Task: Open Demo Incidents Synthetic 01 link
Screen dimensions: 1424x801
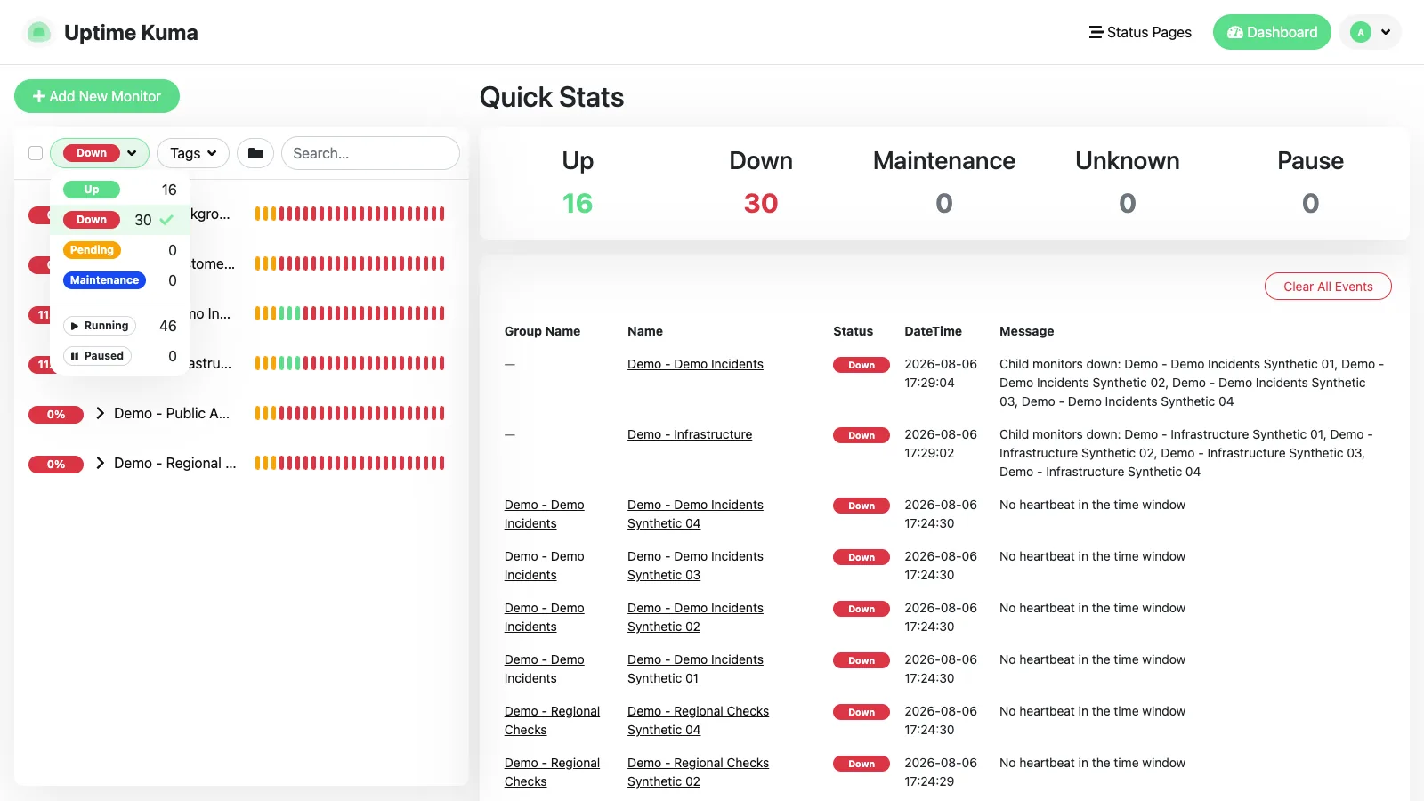Action: [695, 669]
